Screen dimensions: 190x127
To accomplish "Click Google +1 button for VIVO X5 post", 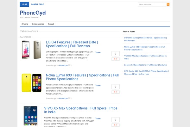I will point(116,125).
